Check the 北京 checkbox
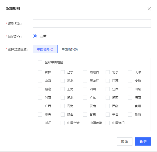This screenshot has height=152, width=157. coord(108,72)
